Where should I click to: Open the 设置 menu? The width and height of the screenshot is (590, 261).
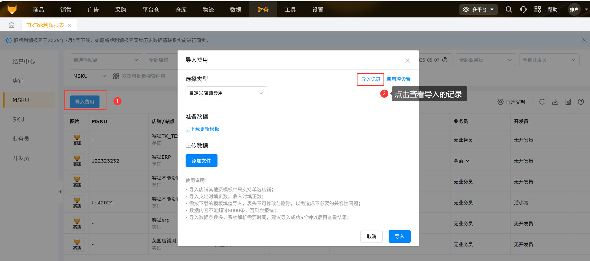pos(318,10)
